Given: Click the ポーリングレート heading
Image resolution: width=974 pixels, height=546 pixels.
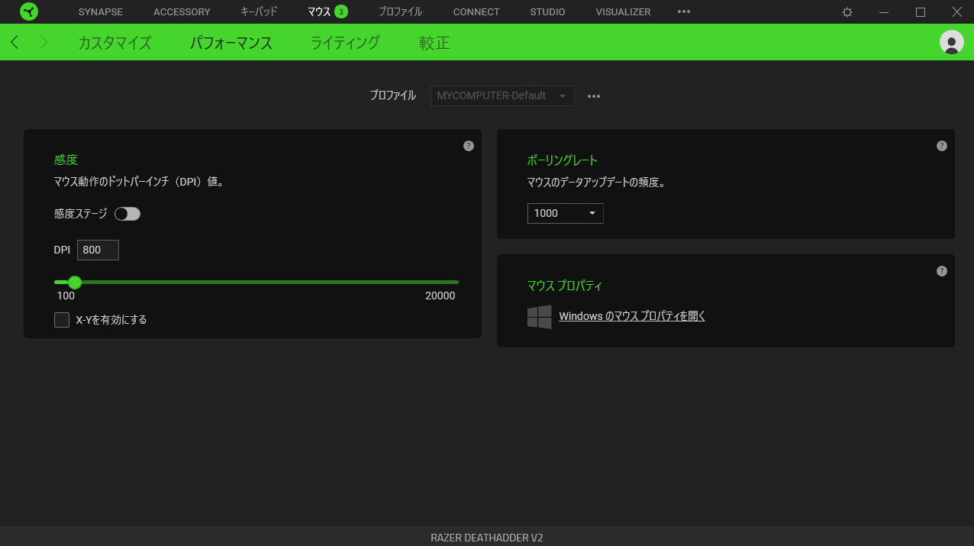Looking at the screenshot, I should tap(563, 160).
